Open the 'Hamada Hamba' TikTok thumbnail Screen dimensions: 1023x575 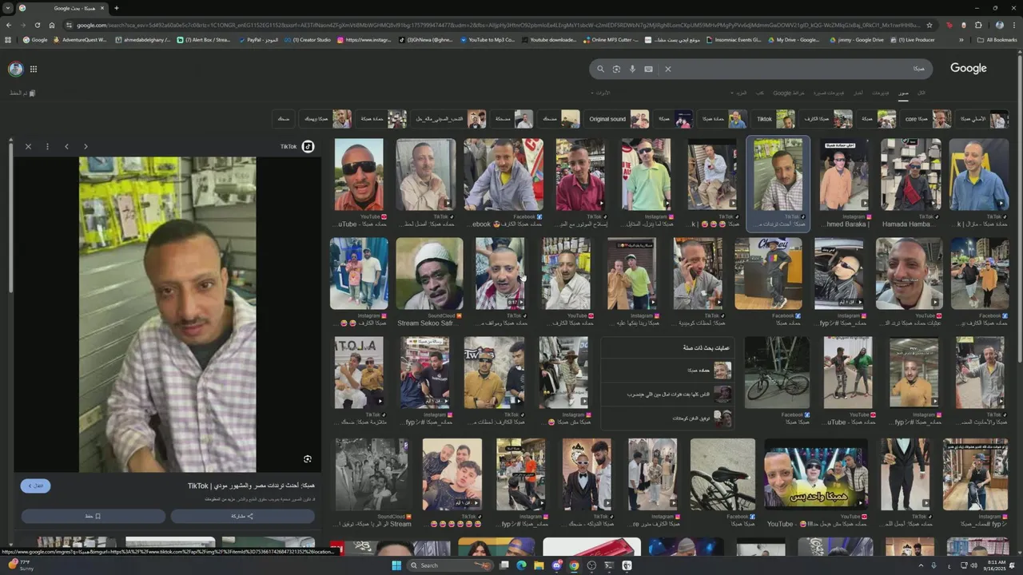[910, 174]
